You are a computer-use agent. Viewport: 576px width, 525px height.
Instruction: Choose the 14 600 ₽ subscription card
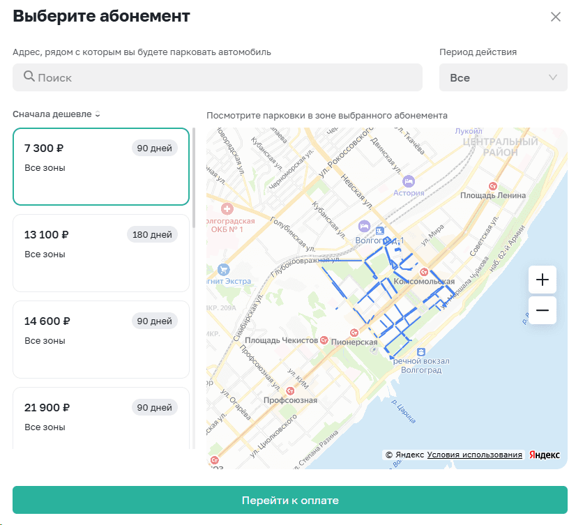coord(101,340)
